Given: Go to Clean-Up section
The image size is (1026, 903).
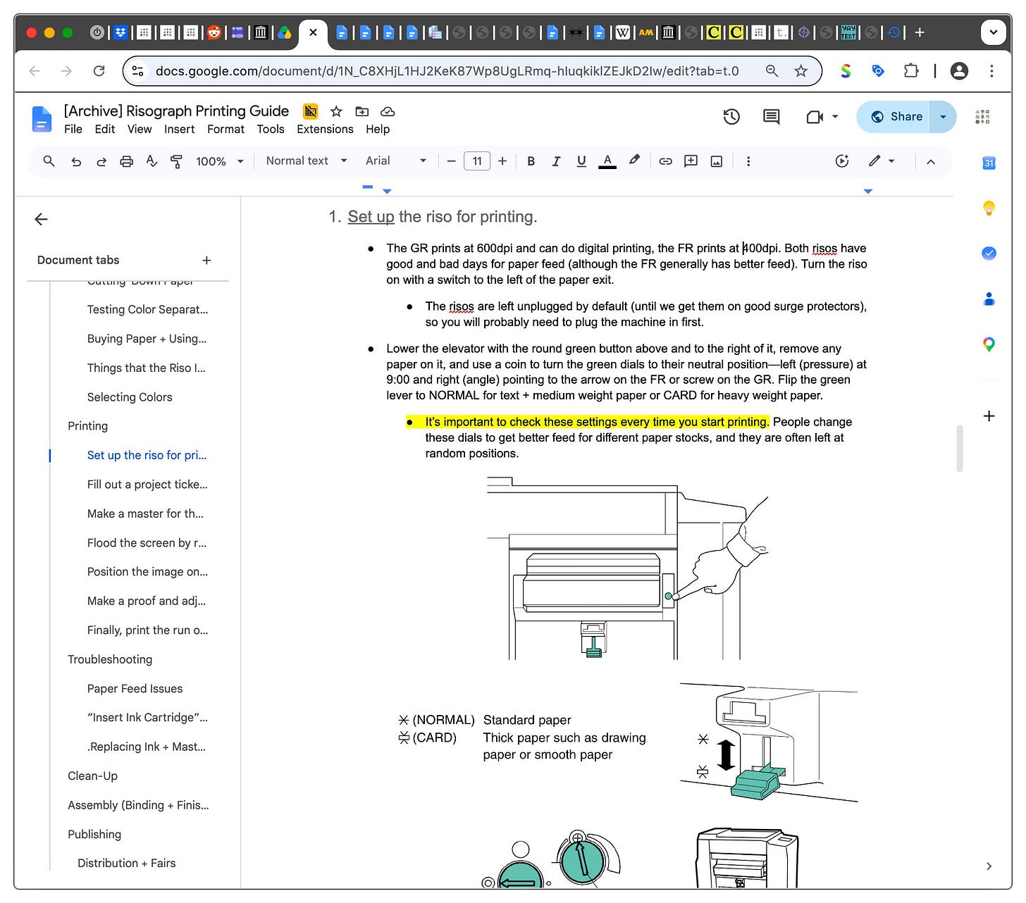Looking at the screenshot, I should pos(92,776).
